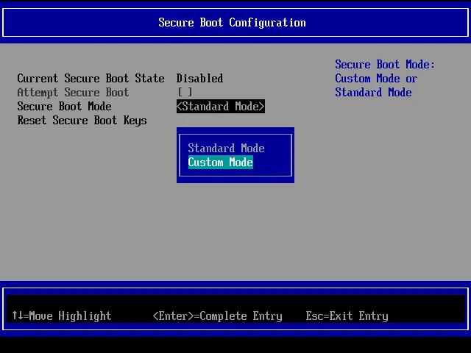Click the empty footer area above key hints
Screen dimensions: 471x353
tap(235, 300)
